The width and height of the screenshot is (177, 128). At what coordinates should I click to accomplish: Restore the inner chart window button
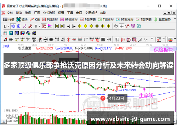[x=170, y=13]
